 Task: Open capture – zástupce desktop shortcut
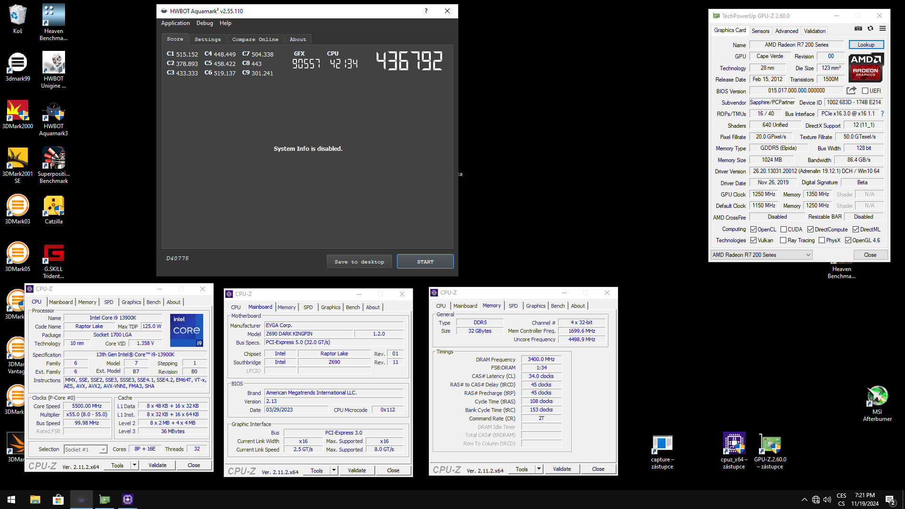[662, 451]
